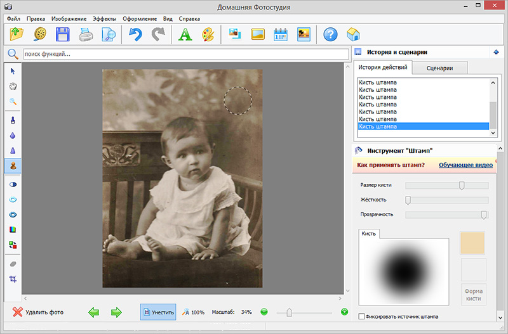Image resolution: width=508 pixels, height=334 pixels.
Task: Select the Stamp tool in sidebar
Action: pos(13,165)
